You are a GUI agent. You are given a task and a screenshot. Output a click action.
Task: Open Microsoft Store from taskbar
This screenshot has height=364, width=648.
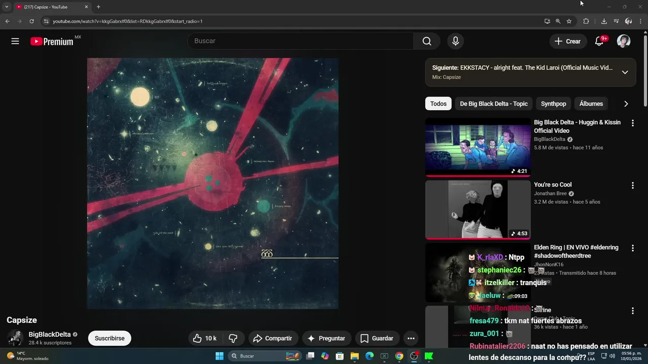[340, 356]
